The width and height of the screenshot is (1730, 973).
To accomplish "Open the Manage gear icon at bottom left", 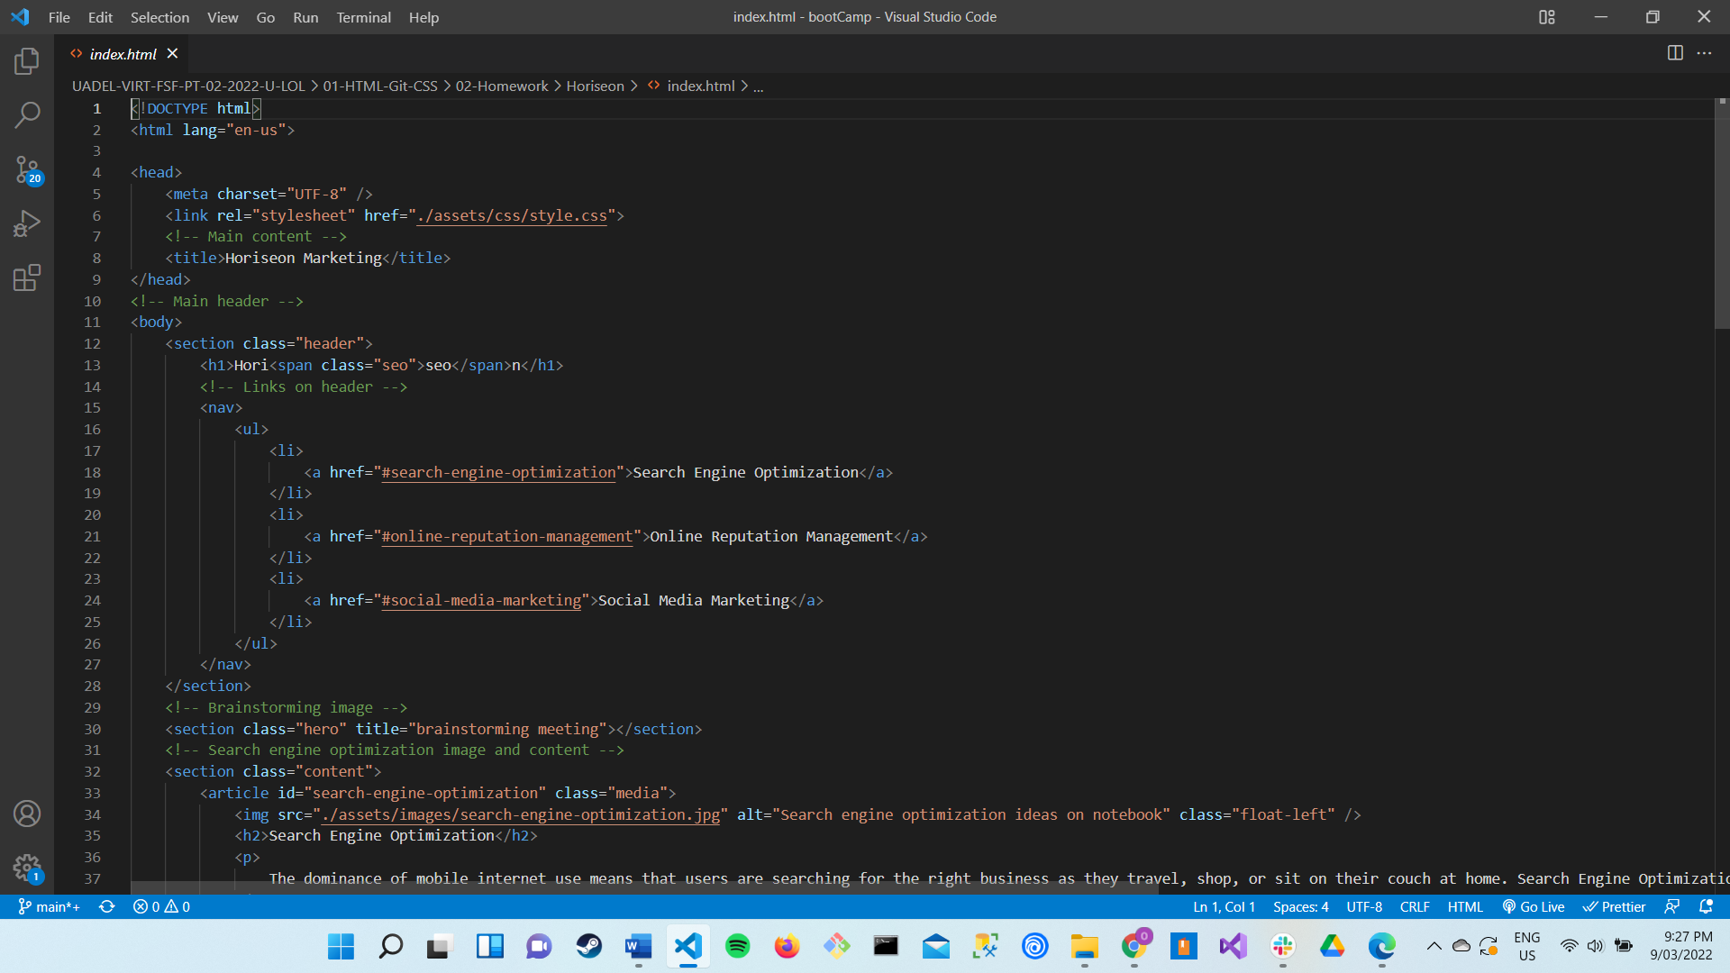I will tap(26, 868).
